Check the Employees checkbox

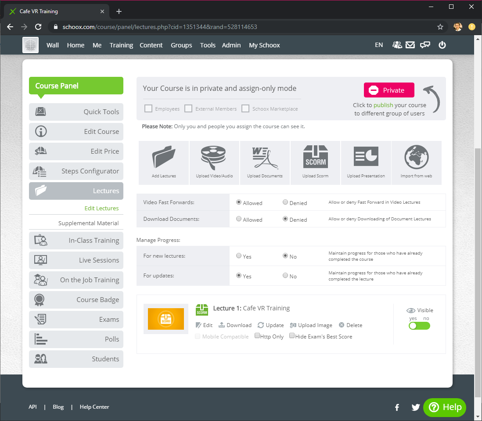tap(148, 108)
